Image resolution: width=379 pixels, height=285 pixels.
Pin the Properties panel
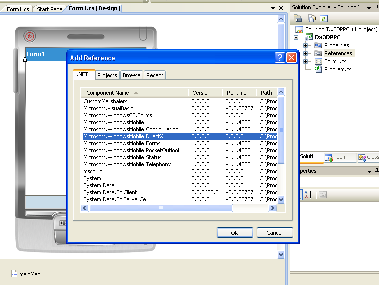coord(377,171)
